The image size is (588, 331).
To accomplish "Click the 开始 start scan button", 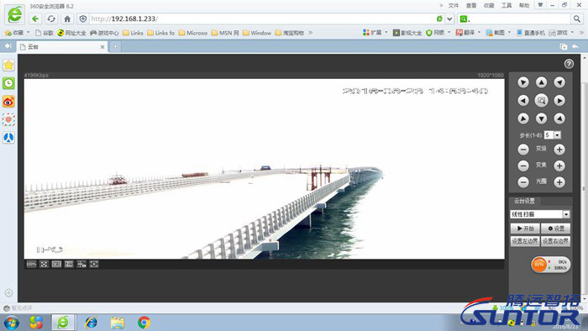I will click(x=525, y=229).
